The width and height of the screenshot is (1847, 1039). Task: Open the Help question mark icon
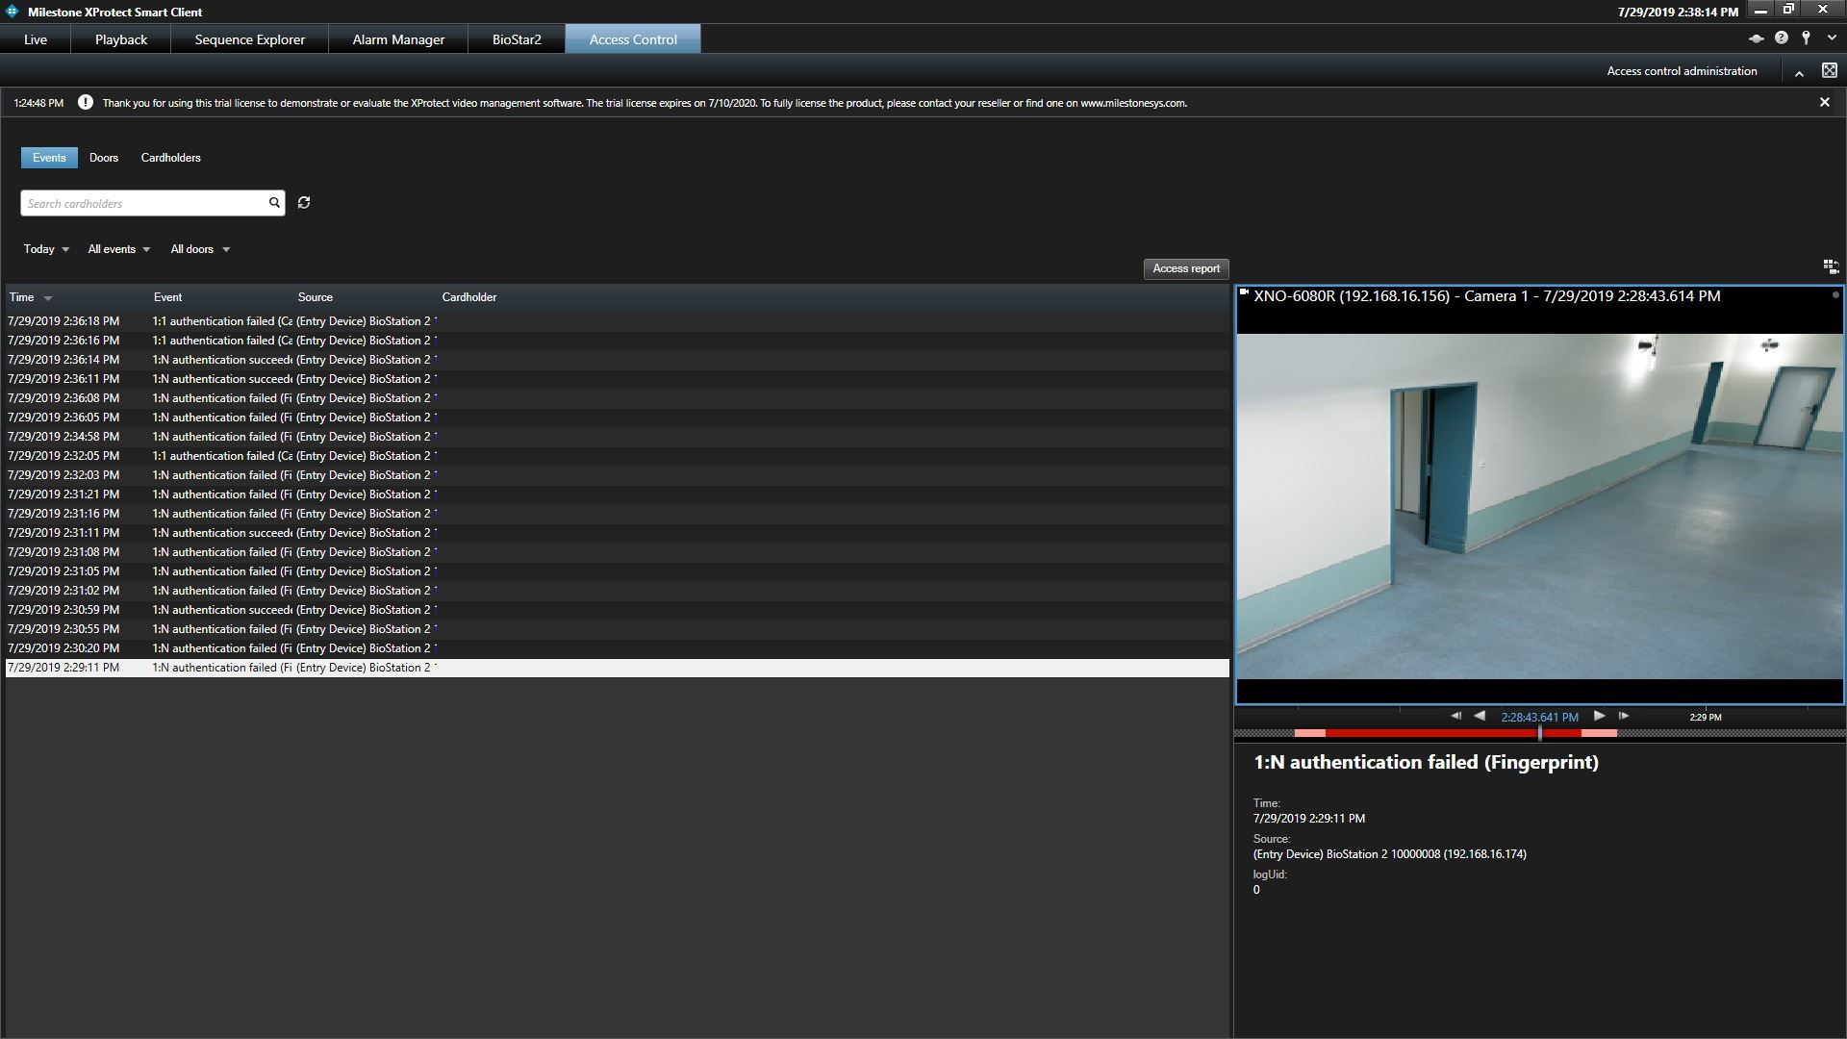coord(1782,38)
